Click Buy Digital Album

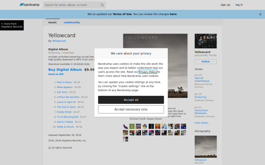(65, 70)
